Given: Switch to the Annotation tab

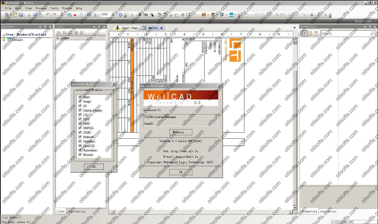Looking at the screenshot, I should 328,211.
